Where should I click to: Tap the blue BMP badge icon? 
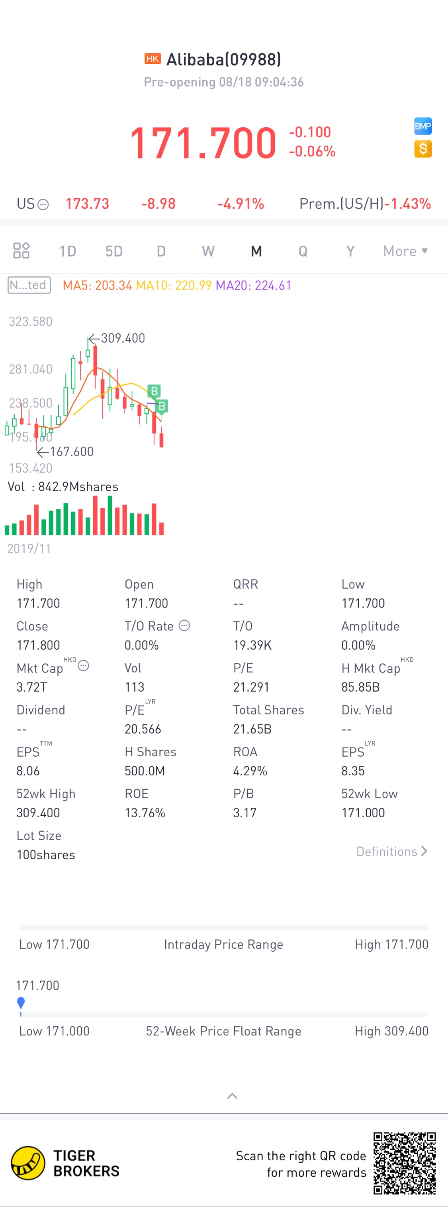tap(422, 126)
